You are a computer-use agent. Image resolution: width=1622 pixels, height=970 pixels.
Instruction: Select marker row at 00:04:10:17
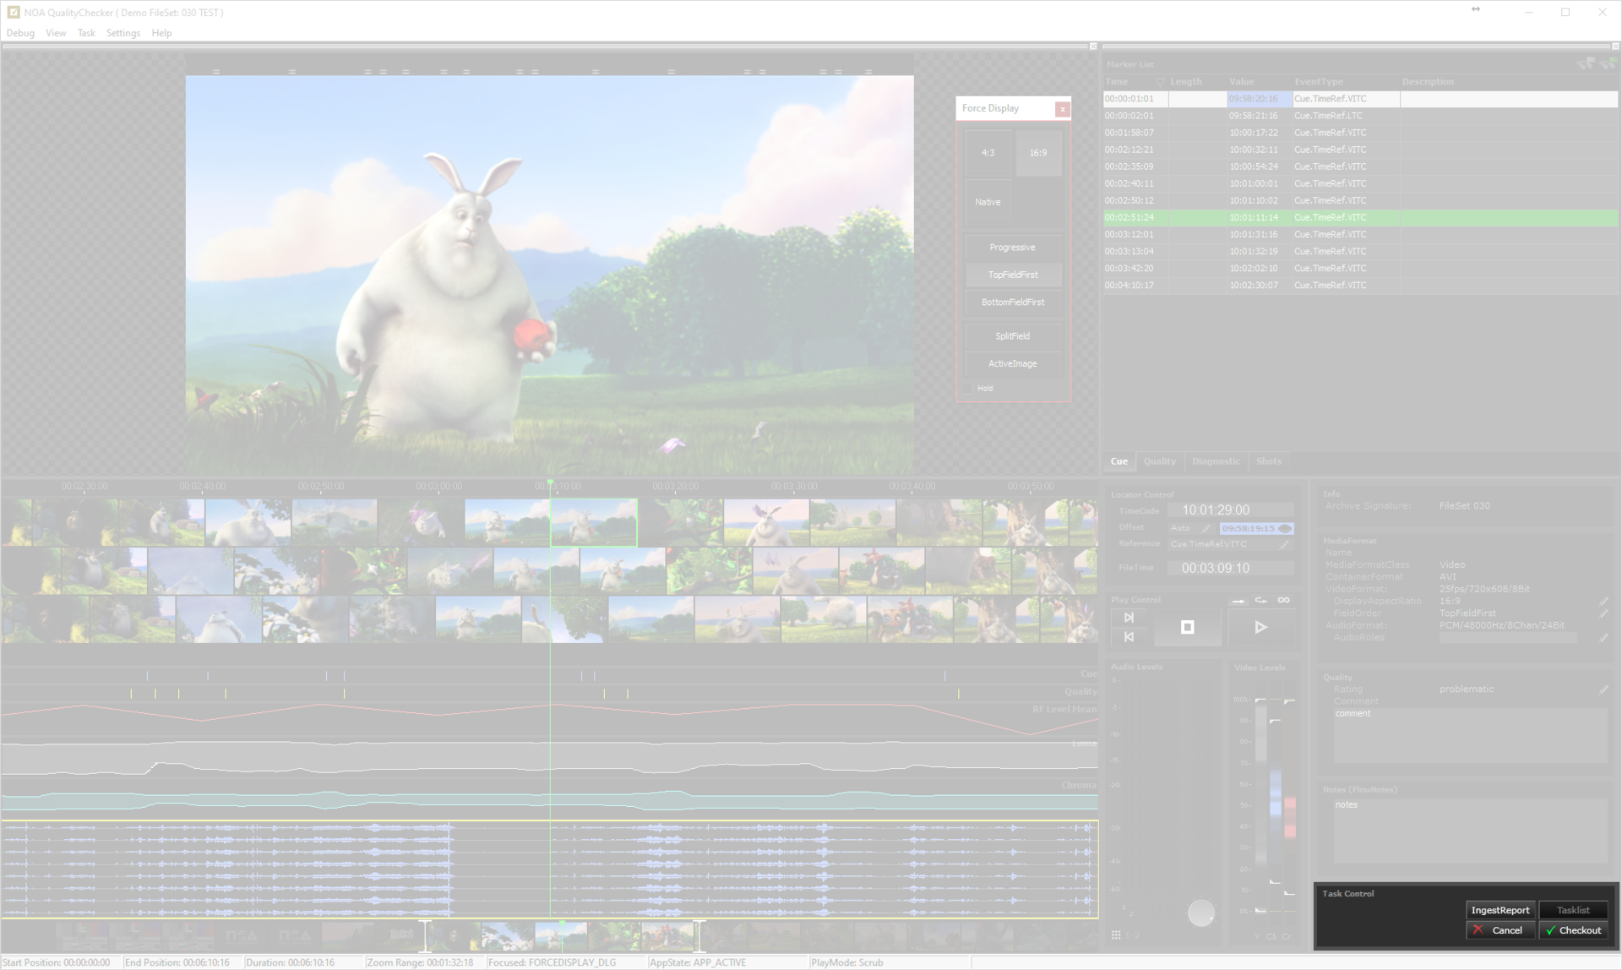[1360, 285]
